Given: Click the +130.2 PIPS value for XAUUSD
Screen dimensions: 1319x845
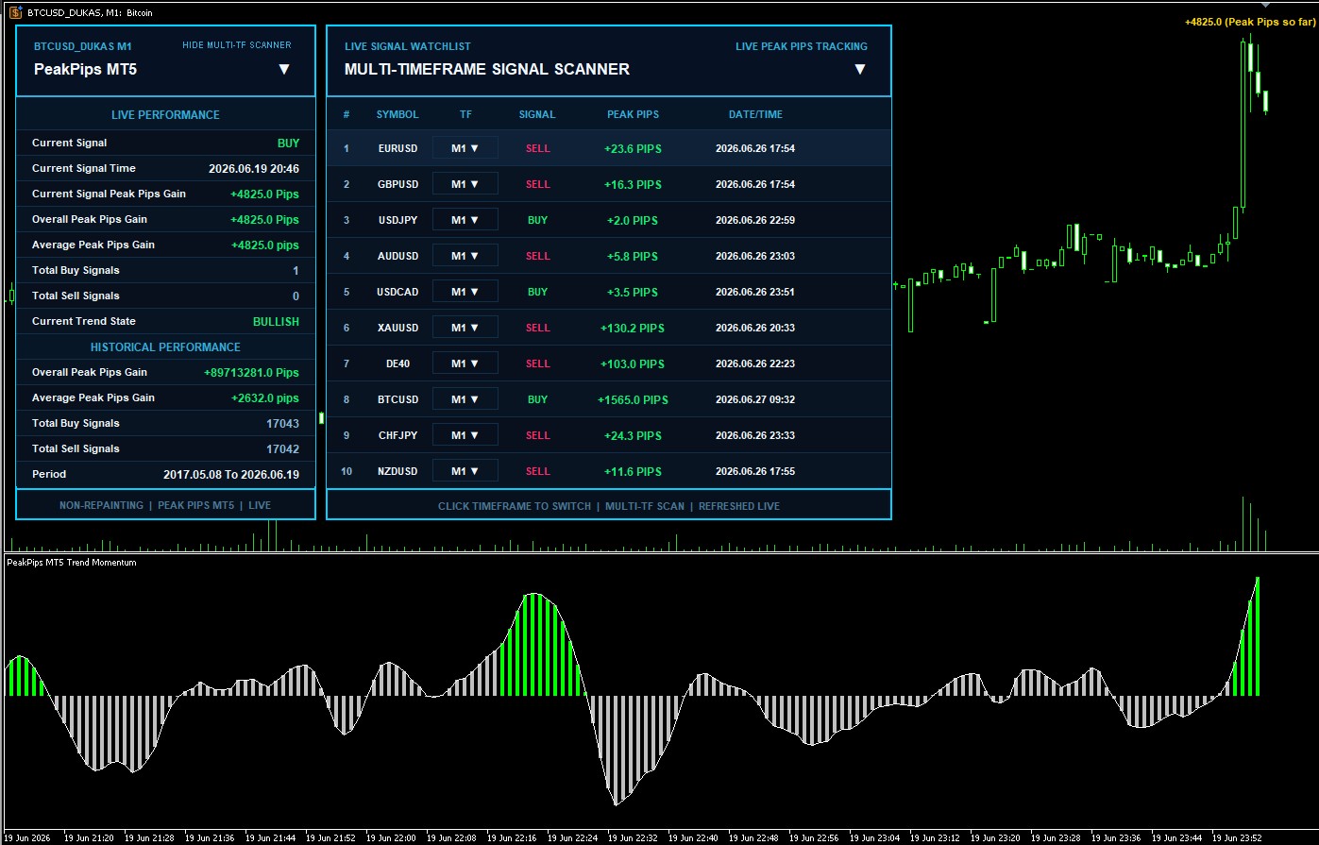Looking at the screenshot, I should [x=633, y=328].
